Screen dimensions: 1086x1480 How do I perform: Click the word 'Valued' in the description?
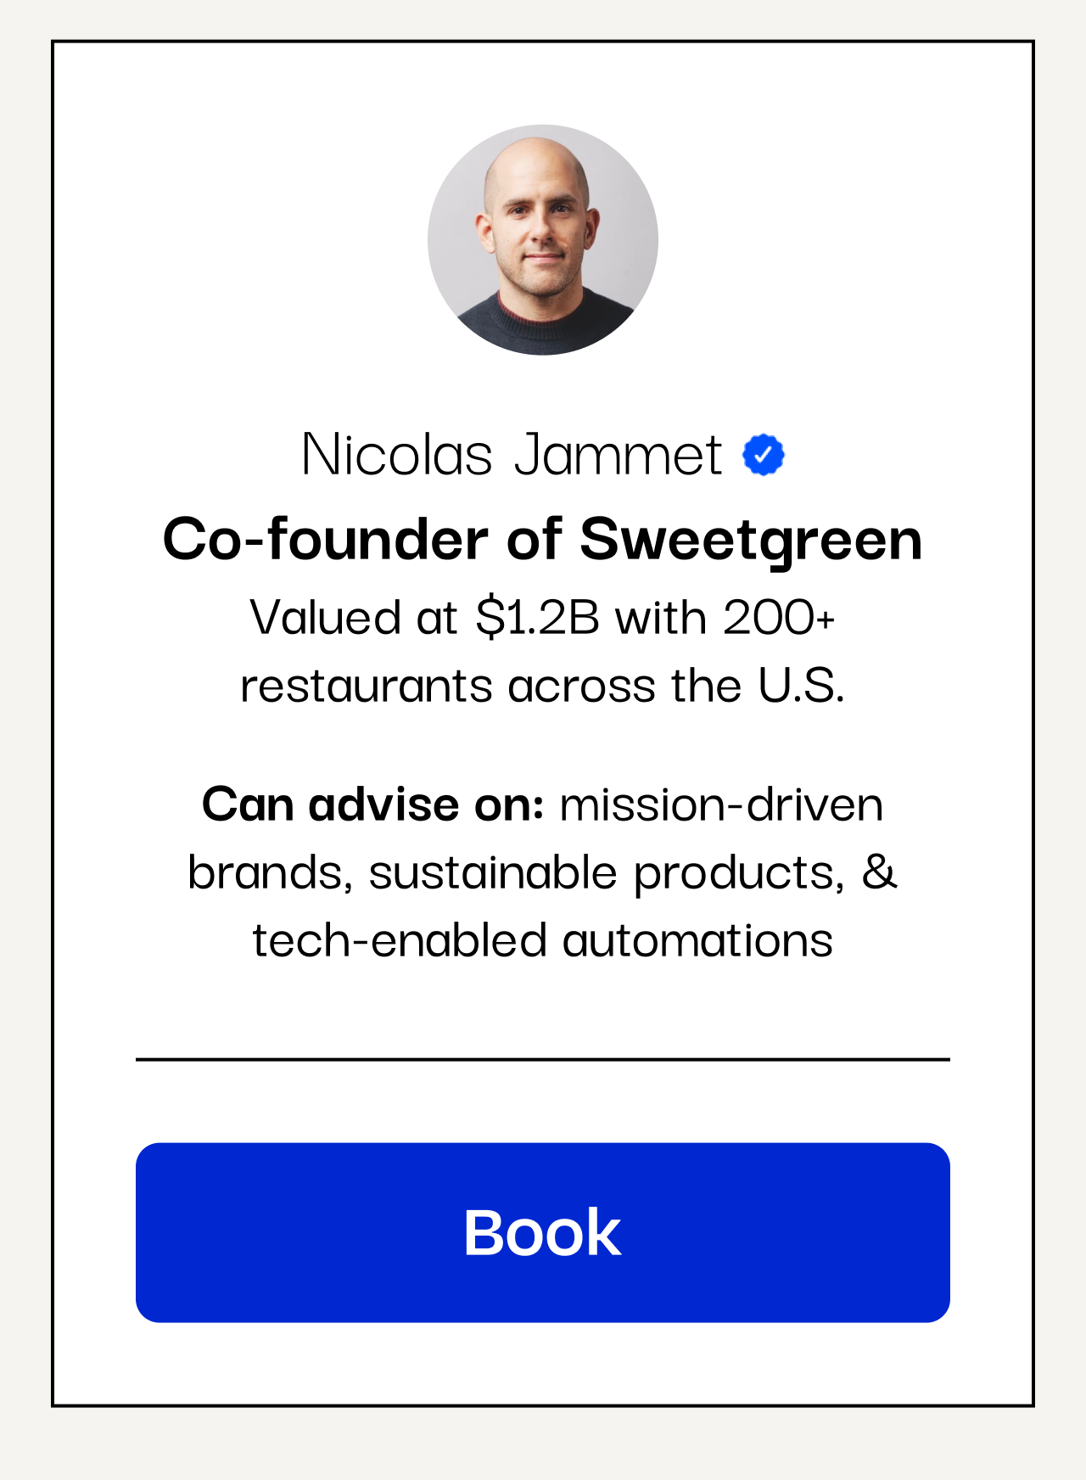coord(325,617)
